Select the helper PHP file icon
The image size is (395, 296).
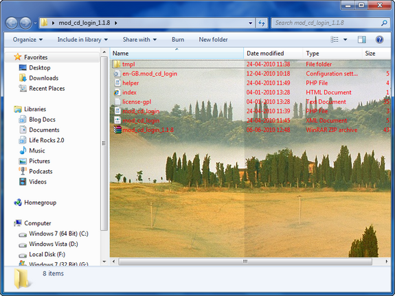(x=117, y=83)
